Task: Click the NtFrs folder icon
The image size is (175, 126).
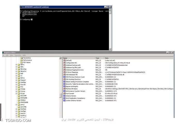Action: click(x=19, y=65)
